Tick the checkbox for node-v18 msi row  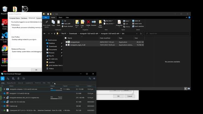click(x=2, y=102)
